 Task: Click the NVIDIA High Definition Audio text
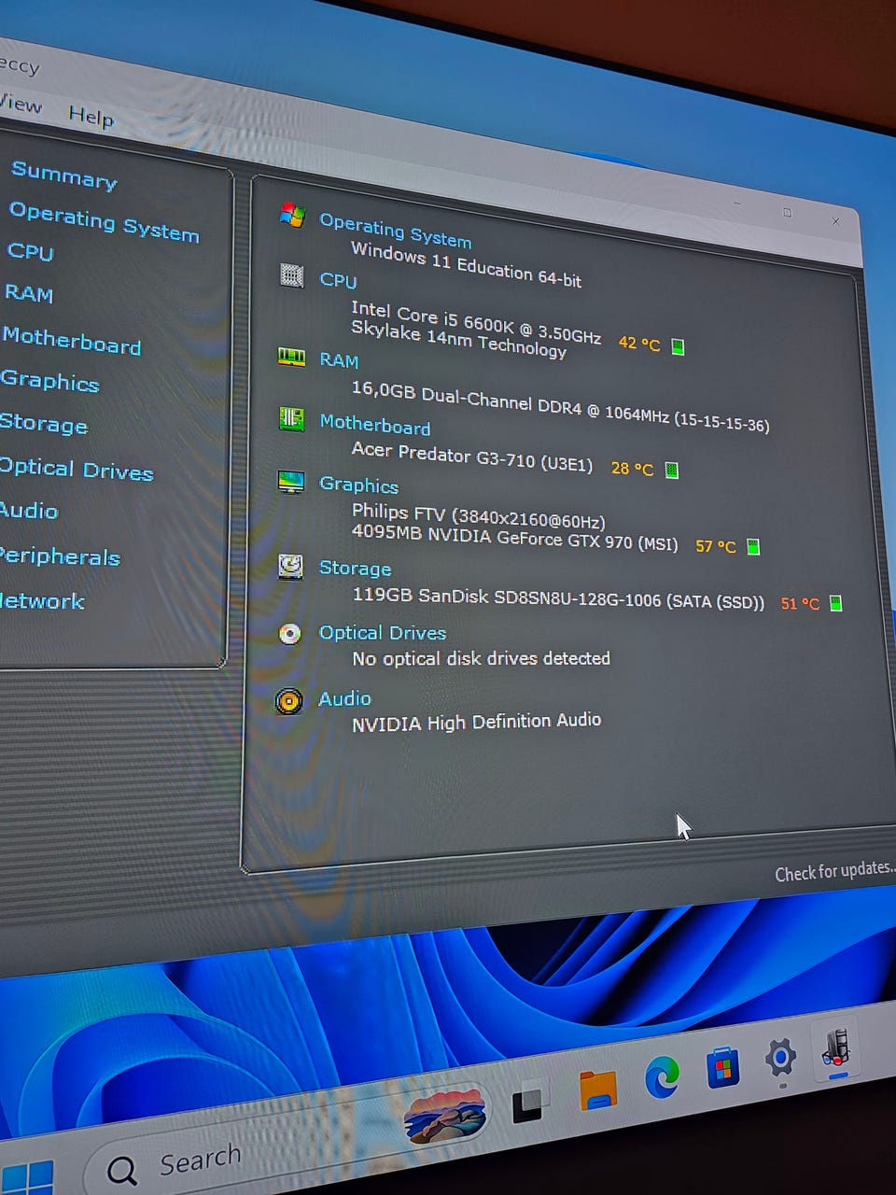tap(476, 722)
